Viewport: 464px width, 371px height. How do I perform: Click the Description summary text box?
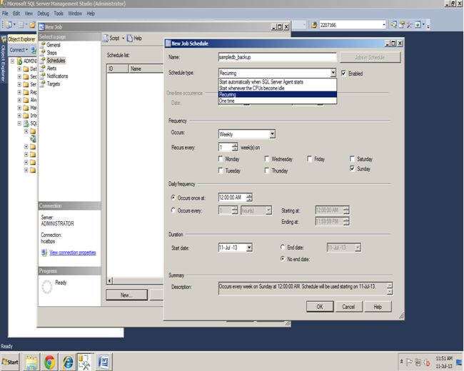303,288
